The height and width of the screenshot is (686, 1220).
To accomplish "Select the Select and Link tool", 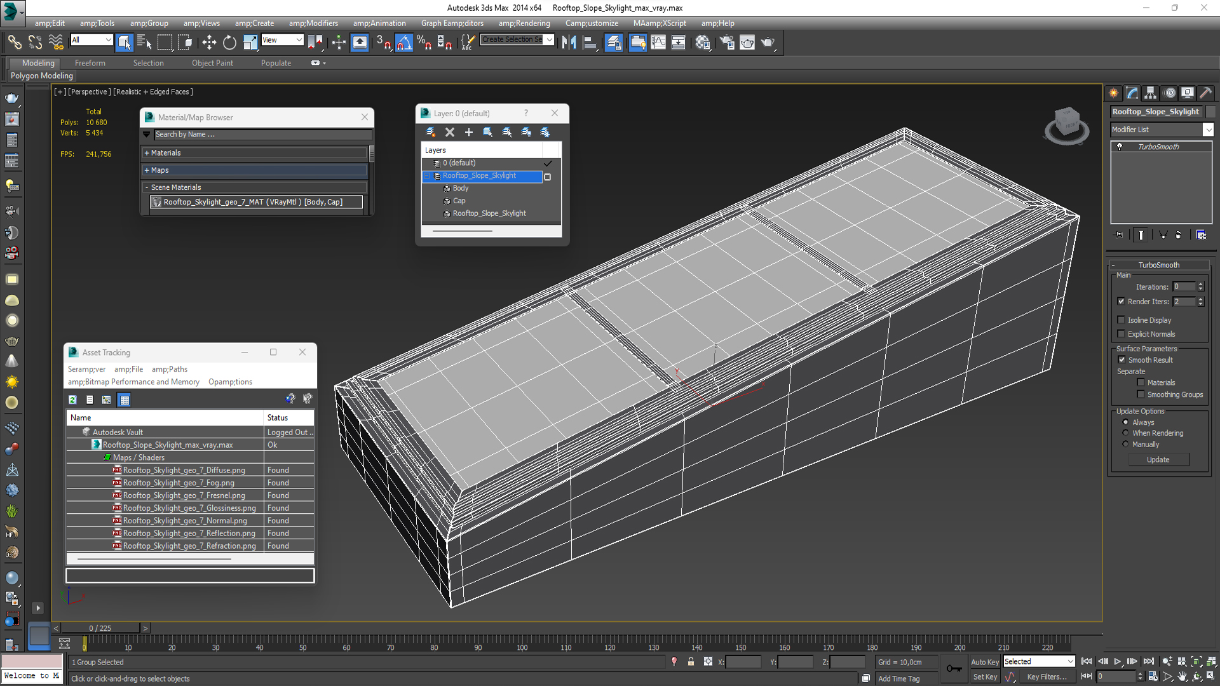I will (x=14, y=43).
